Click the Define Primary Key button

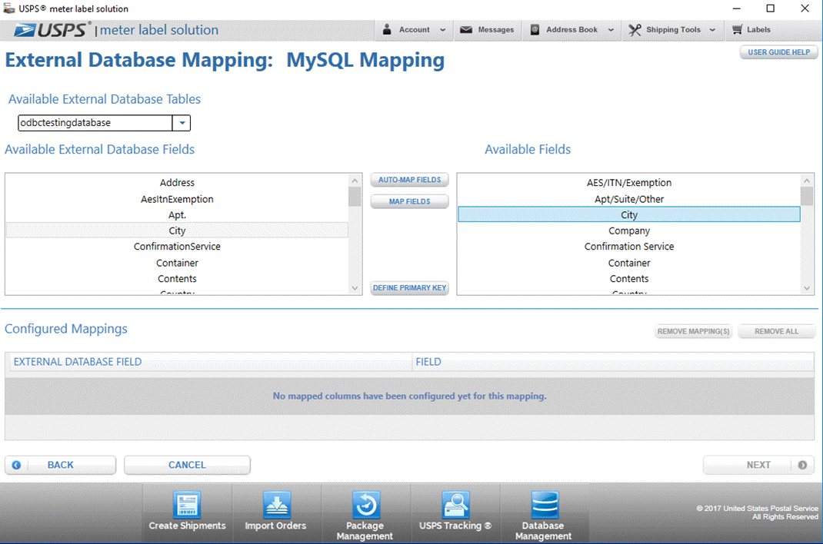point(409,287)
